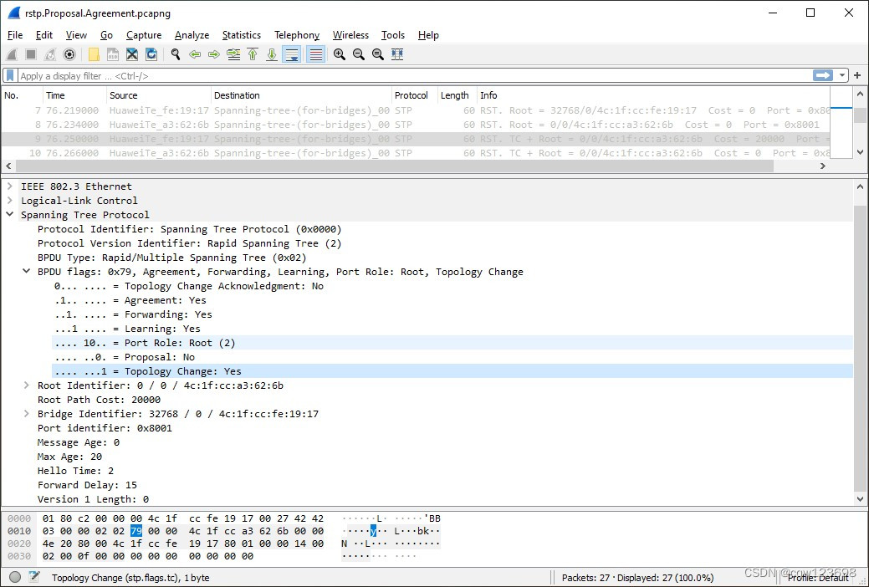Click the blue Apply filter arrow button

click(x=823, y=75)
